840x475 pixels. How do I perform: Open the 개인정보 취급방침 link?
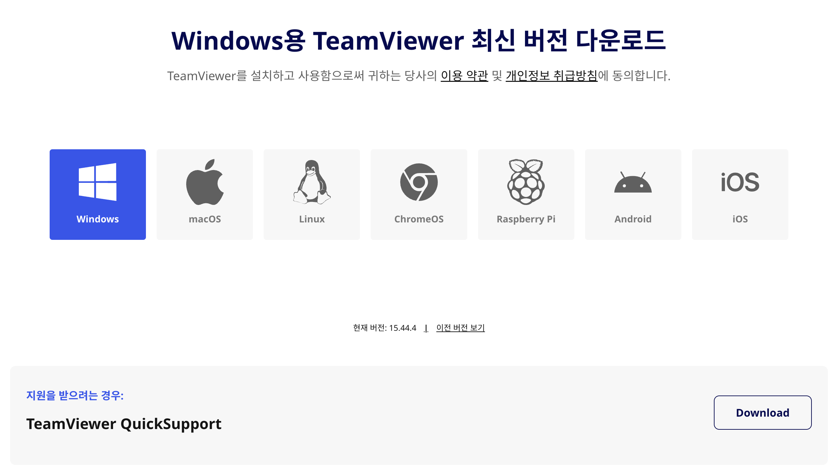(551, 75)
